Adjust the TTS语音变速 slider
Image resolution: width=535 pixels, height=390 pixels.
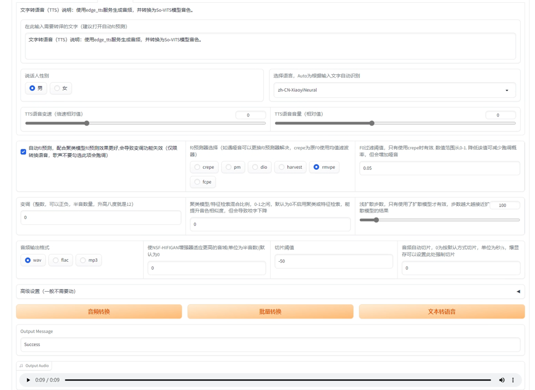click(x=145, y=123)
